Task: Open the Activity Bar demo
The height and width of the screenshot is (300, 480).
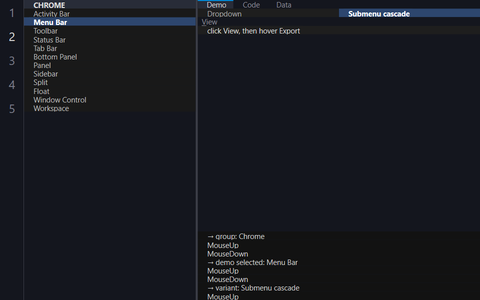Action: point(109,14)
